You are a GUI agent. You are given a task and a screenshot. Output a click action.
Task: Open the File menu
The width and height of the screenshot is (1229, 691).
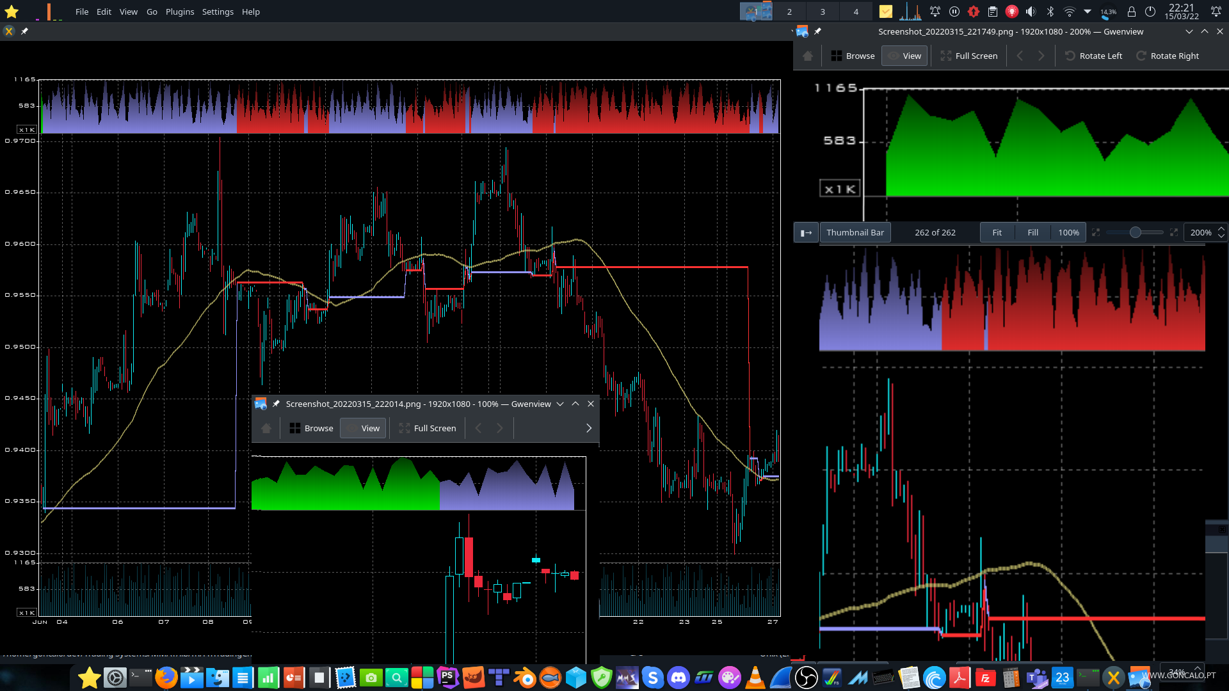click(x=82, y=12)
